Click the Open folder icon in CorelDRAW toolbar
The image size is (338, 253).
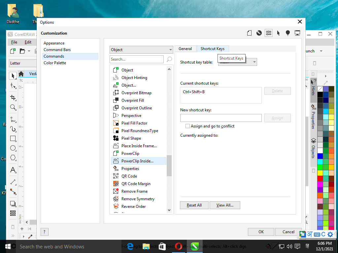click(x=22, y=51)
